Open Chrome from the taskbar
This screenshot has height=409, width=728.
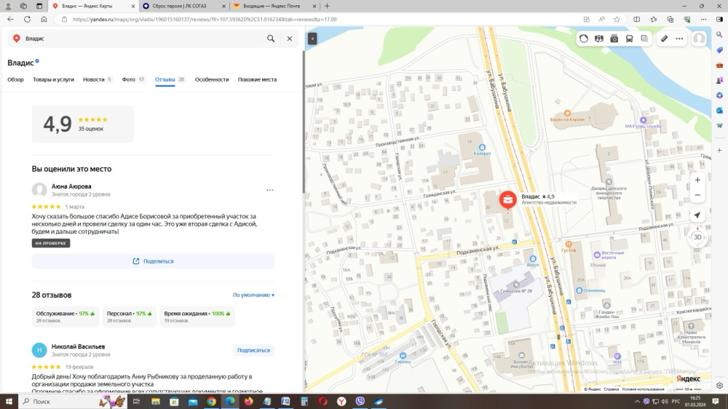tap(212, 402)
